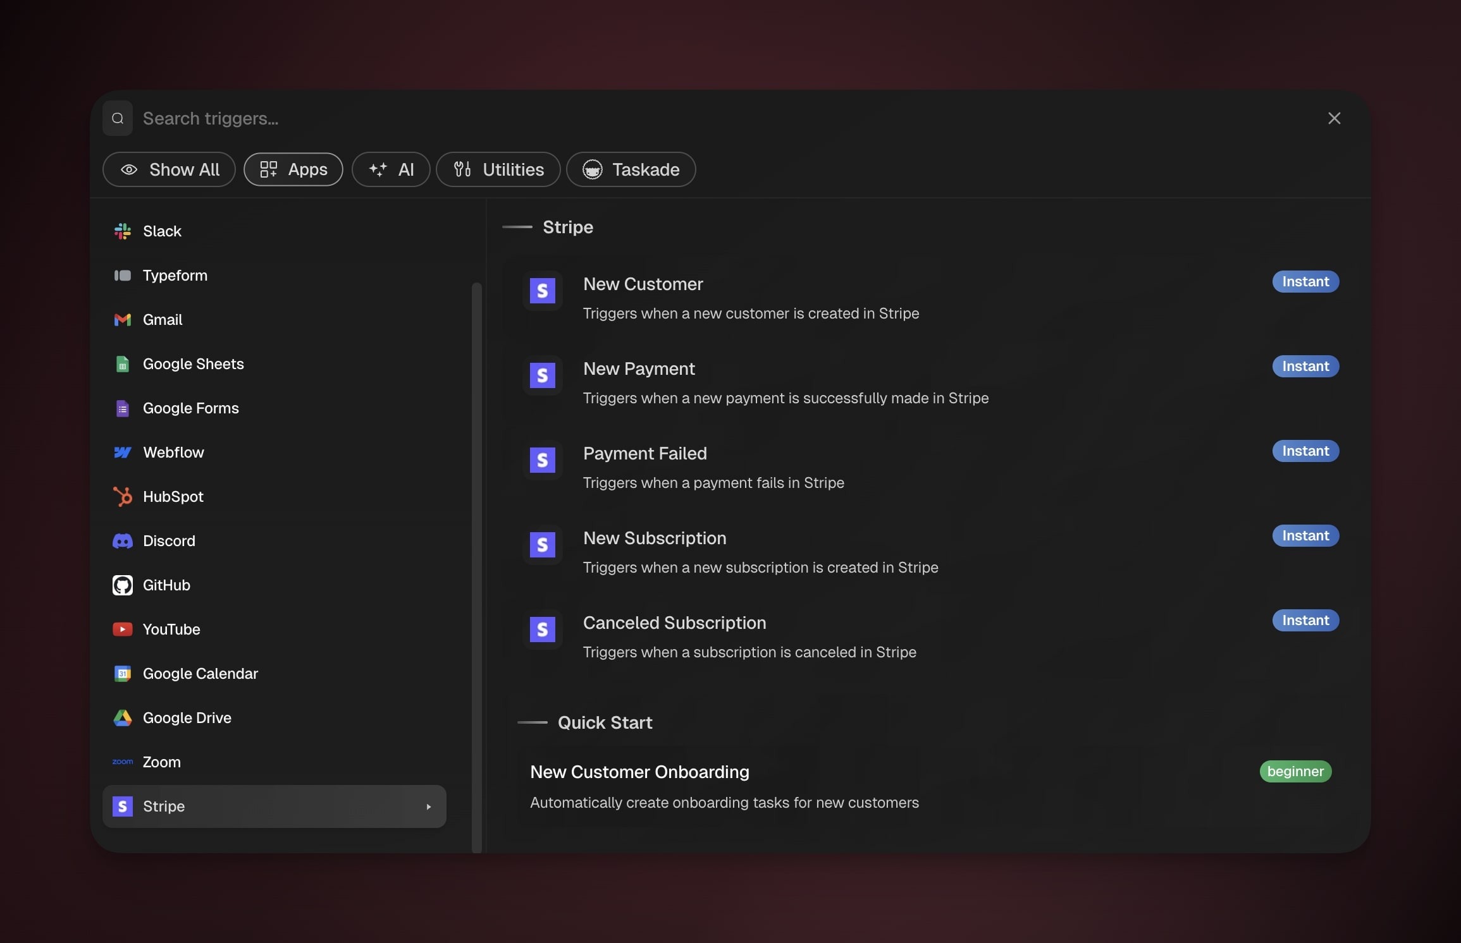The height and width of the screenshot is (943, 1461).
Task: Toggle the Apps filter chip
Action: pyautogui.click(x=293, y=169)
